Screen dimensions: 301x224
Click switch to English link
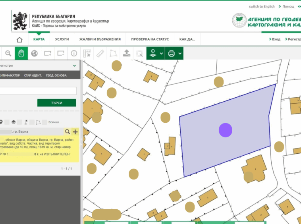(262, 6)
